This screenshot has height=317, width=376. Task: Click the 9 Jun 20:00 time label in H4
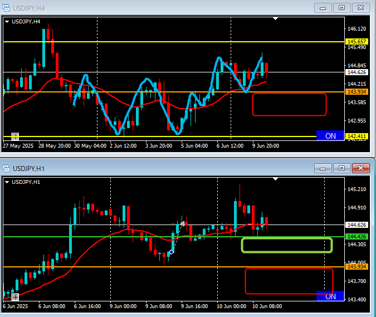[266, 146]
